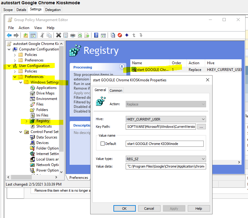Click the Value name text field

[165, 143]
